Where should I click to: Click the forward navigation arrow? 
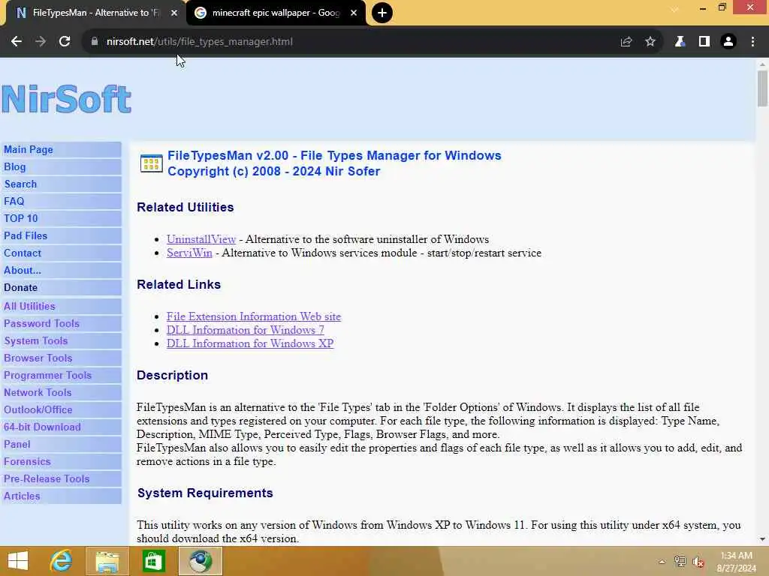41,42
